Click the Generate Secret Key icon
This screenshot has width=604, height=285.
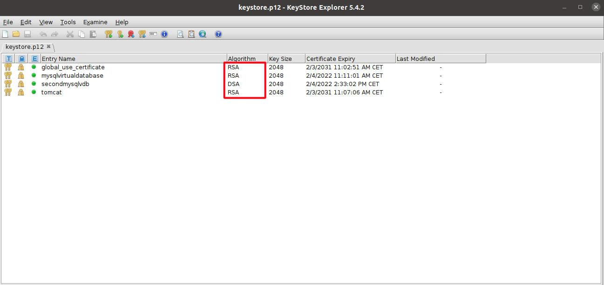coord(120,34)
